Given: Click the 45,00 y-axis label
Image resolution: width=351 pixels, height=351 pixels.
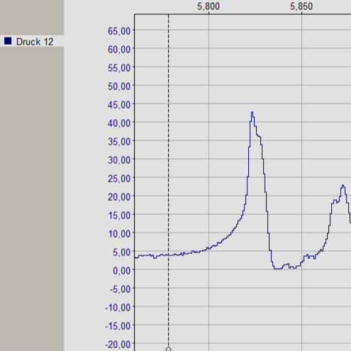Looking at the screenshot, I should tap(119, 105).
